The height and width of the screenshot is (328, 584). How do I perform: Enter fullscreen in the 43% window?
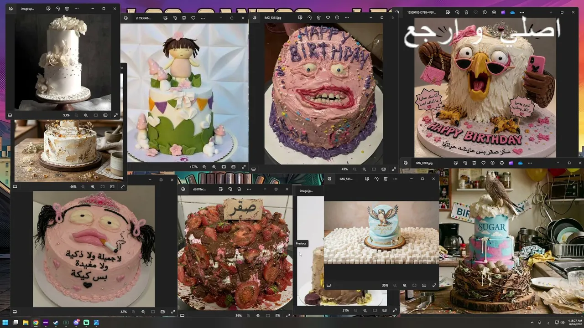[x=394, y=169]
